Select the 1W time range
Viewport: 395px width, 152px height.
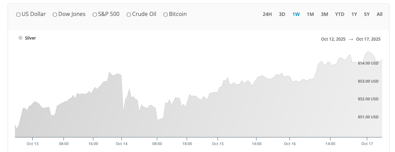(x=296, y=14)
